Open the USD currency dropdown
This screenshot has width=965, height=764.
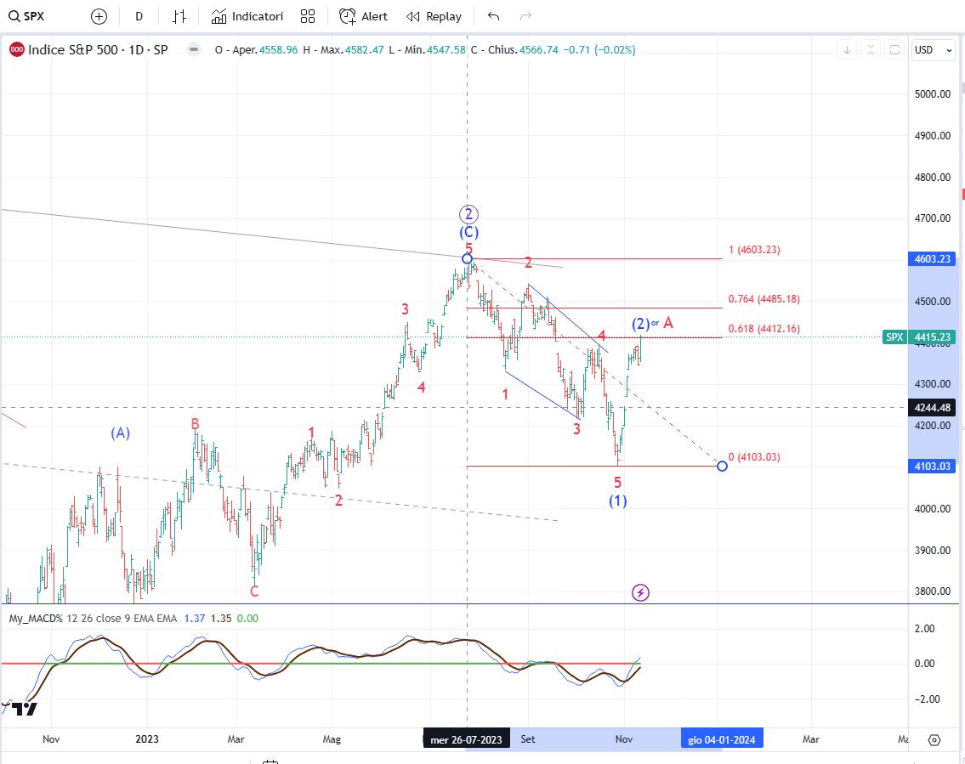[x=933, y=50]
